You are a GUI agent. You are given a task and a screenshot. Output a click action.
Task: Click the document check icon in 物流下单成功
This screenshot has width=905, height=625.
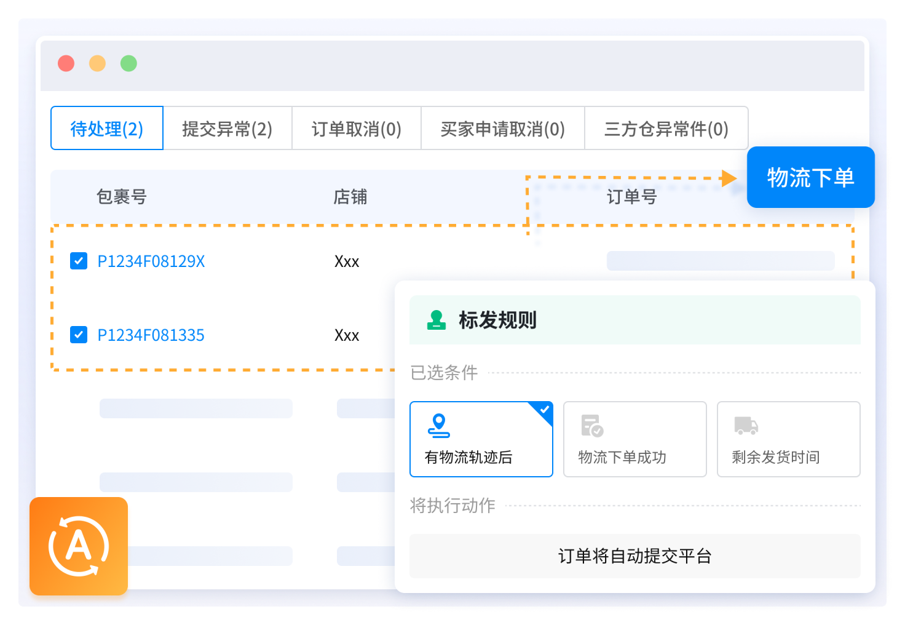592,425
